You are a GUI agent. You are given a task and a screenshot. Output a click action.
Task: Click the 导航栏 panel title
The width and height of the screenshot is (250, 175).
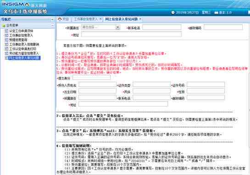click(x=6, y=20)
